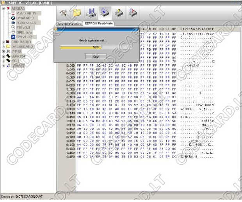Click the AIRBAG category pin icon
The height and width of the screenshot is (202, 242).
point(8,8)
